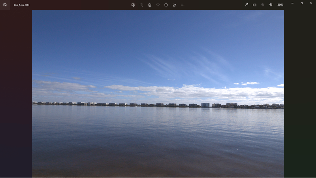This screenshot has height=178, width=316.
Task: Zoom out with the minus magnifier
Action: click(x=263, y=5)
